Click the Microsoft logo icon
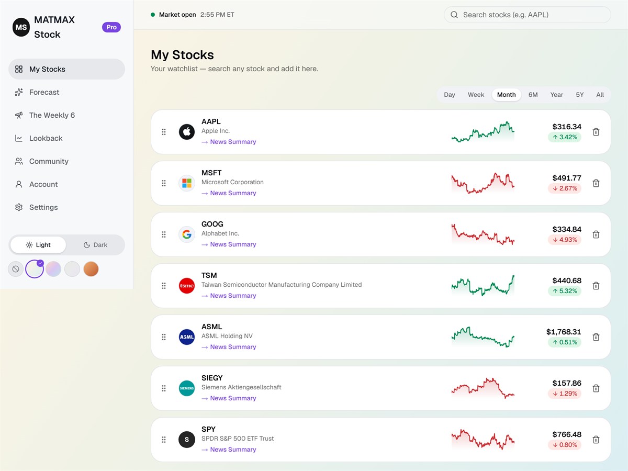 (187, 183)
